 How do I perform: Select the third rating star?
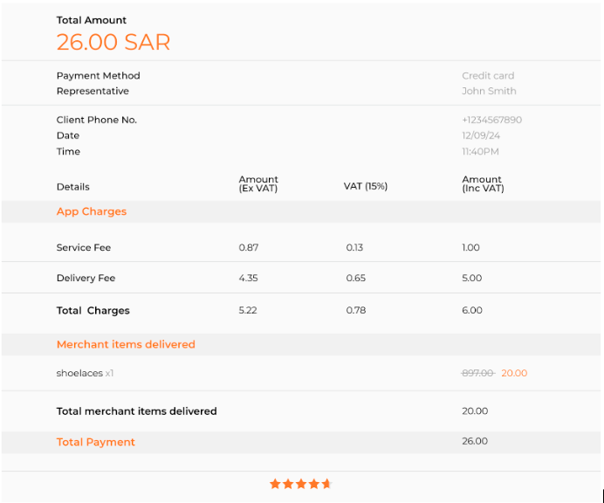click(301, 483)
